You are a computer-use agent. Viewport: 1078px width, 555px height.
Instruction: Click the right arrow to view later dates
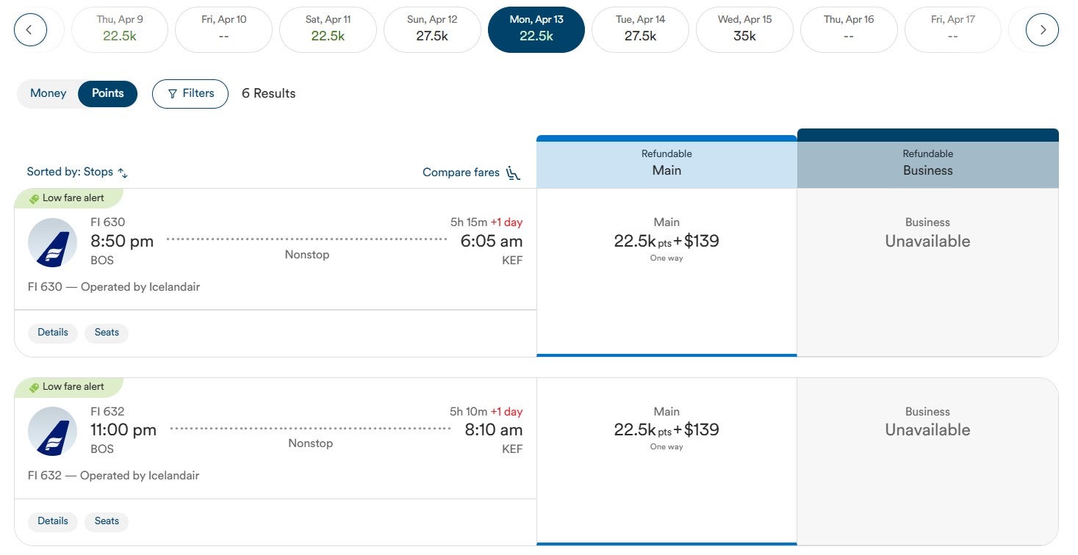point(1042,29)
